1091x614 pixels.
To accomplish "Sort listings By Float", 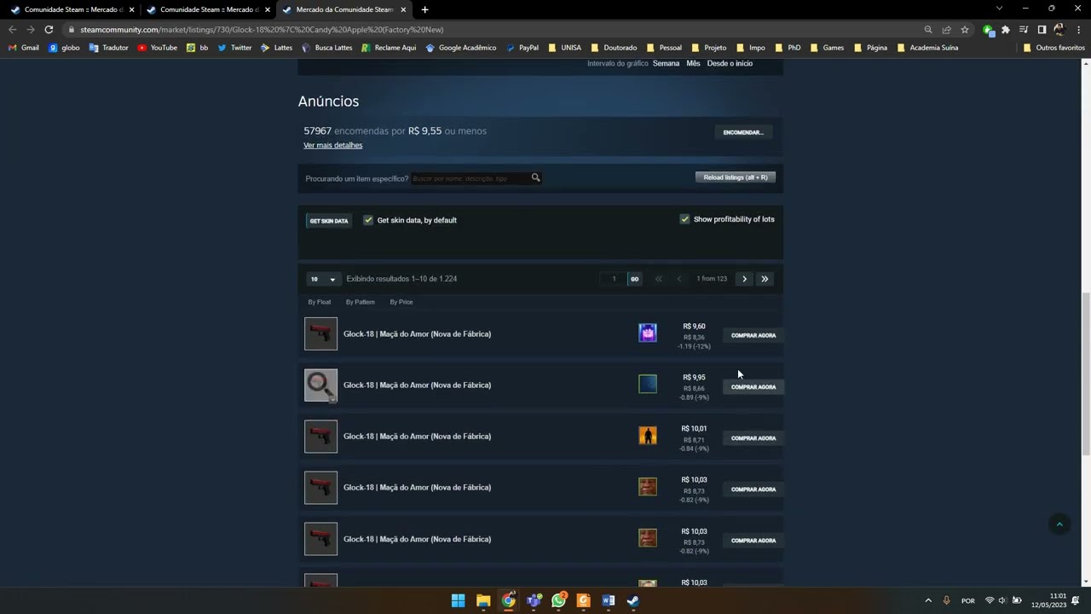I will pos(320,302).
